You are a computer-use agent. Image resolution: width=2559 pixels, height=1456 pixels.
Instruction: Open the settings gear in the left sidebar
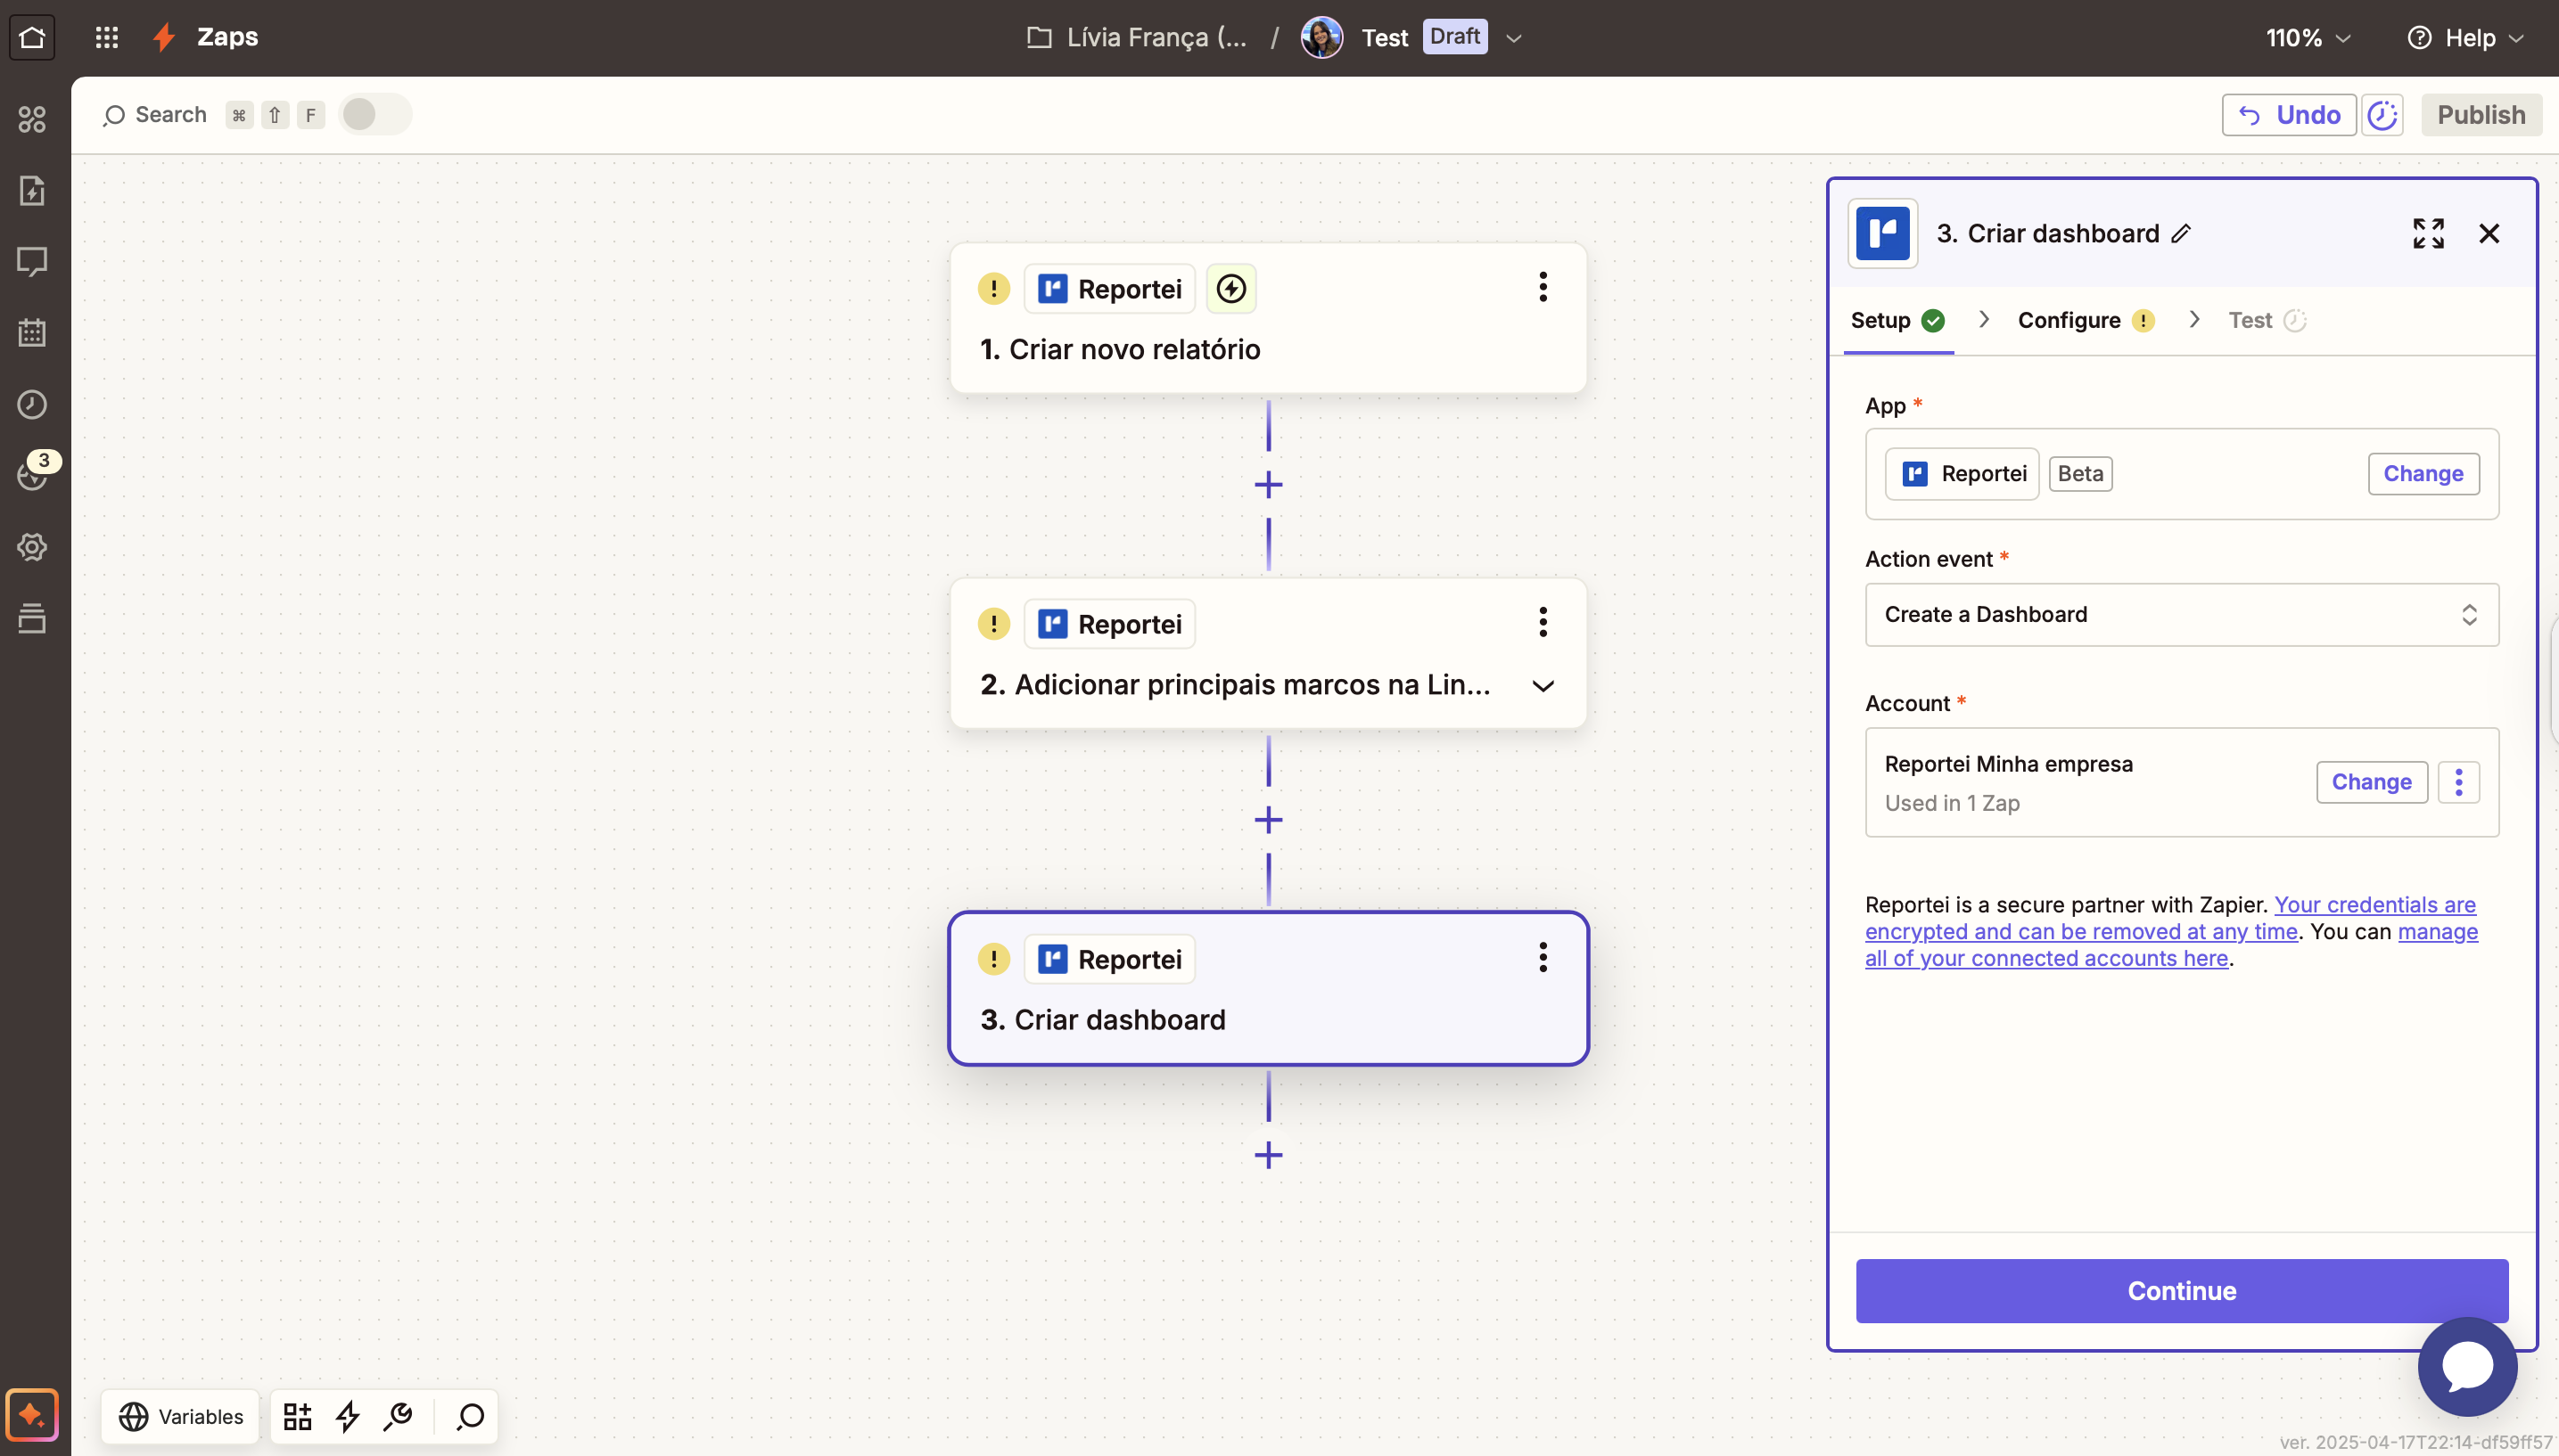click(33, 547)
